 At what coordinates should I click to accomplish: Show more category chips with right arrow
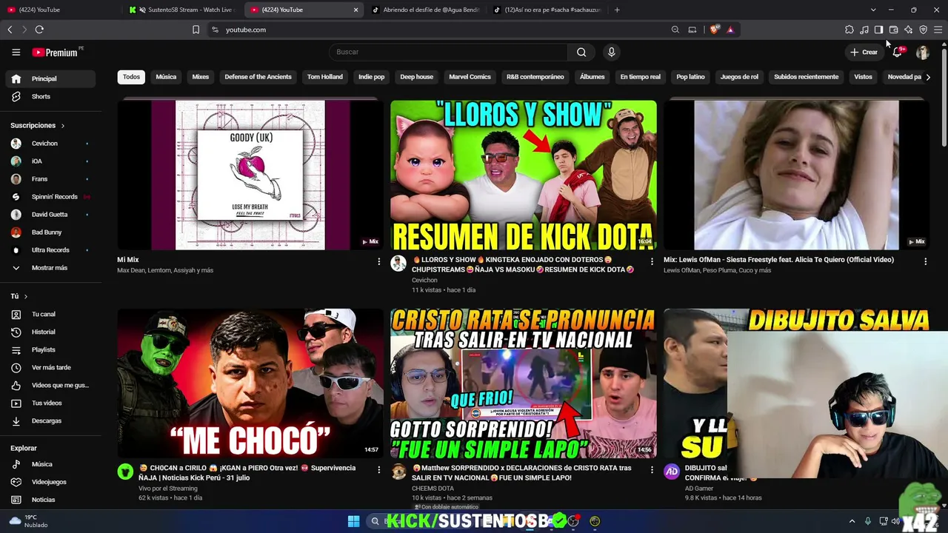tap(928, 77)
